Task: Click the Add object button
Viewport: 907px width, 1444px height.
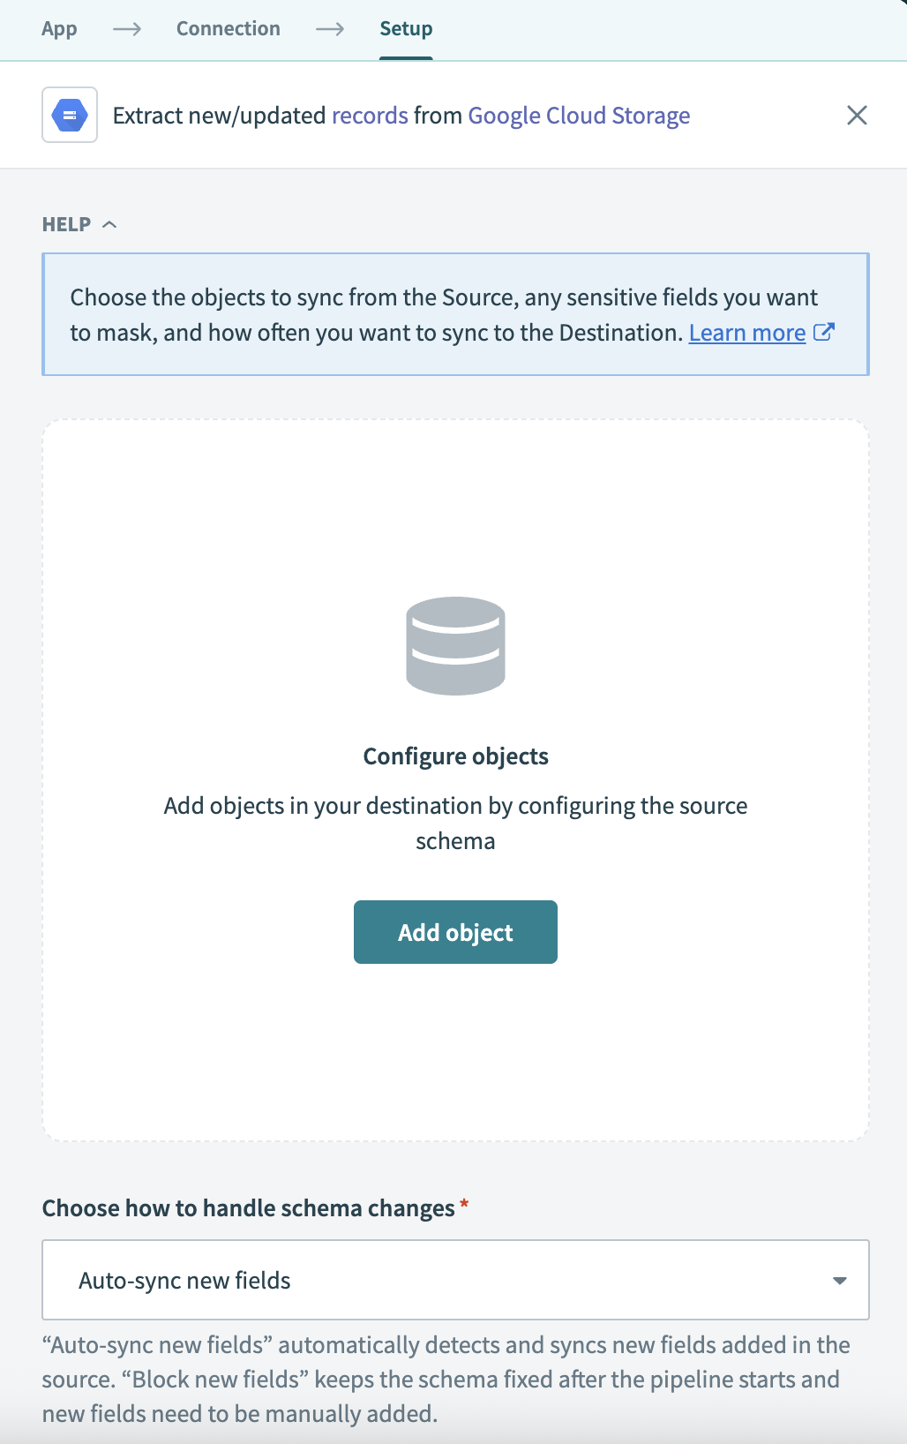Action: tap(455, 931)
